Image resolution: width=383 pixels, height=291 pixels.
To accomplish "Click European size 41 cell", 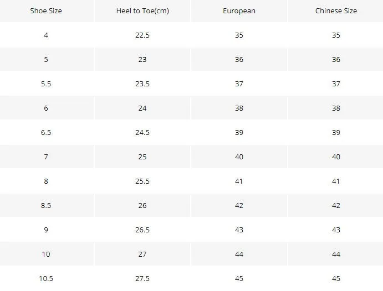I will (239, 181).
